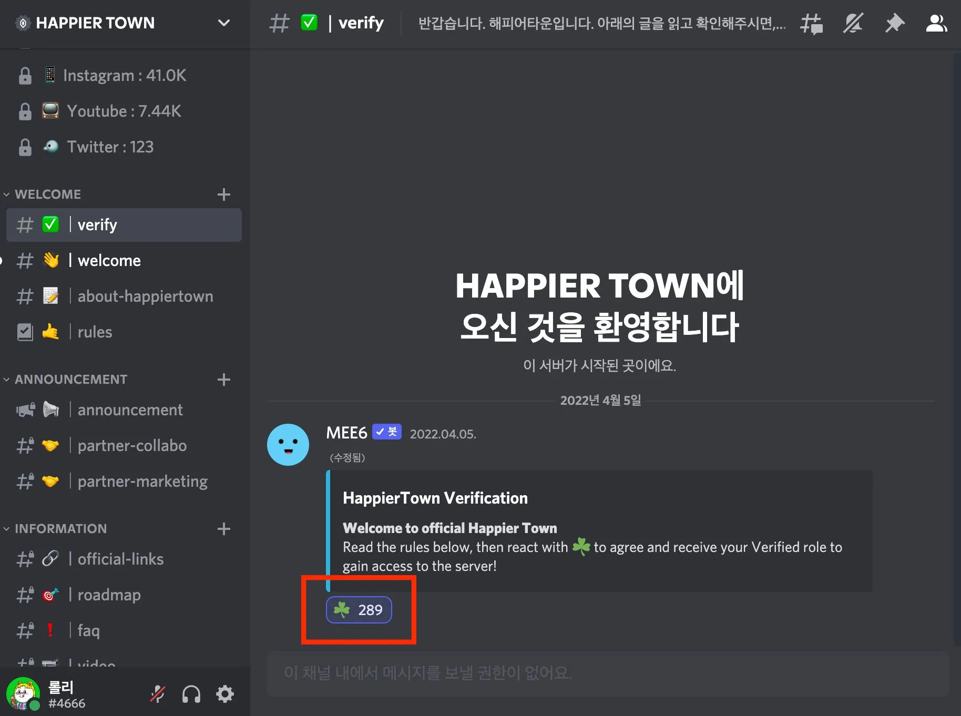The width and height of the screenshot is (961, 716).
Task: Select the verify channel
Action: point(124,225)
